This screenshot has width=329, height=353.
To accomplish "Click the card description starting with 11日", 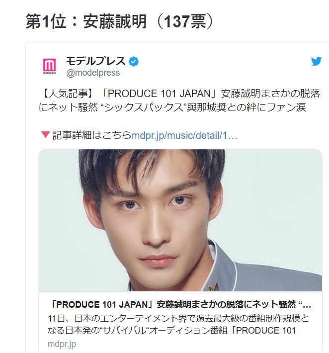I will (178, 319).
